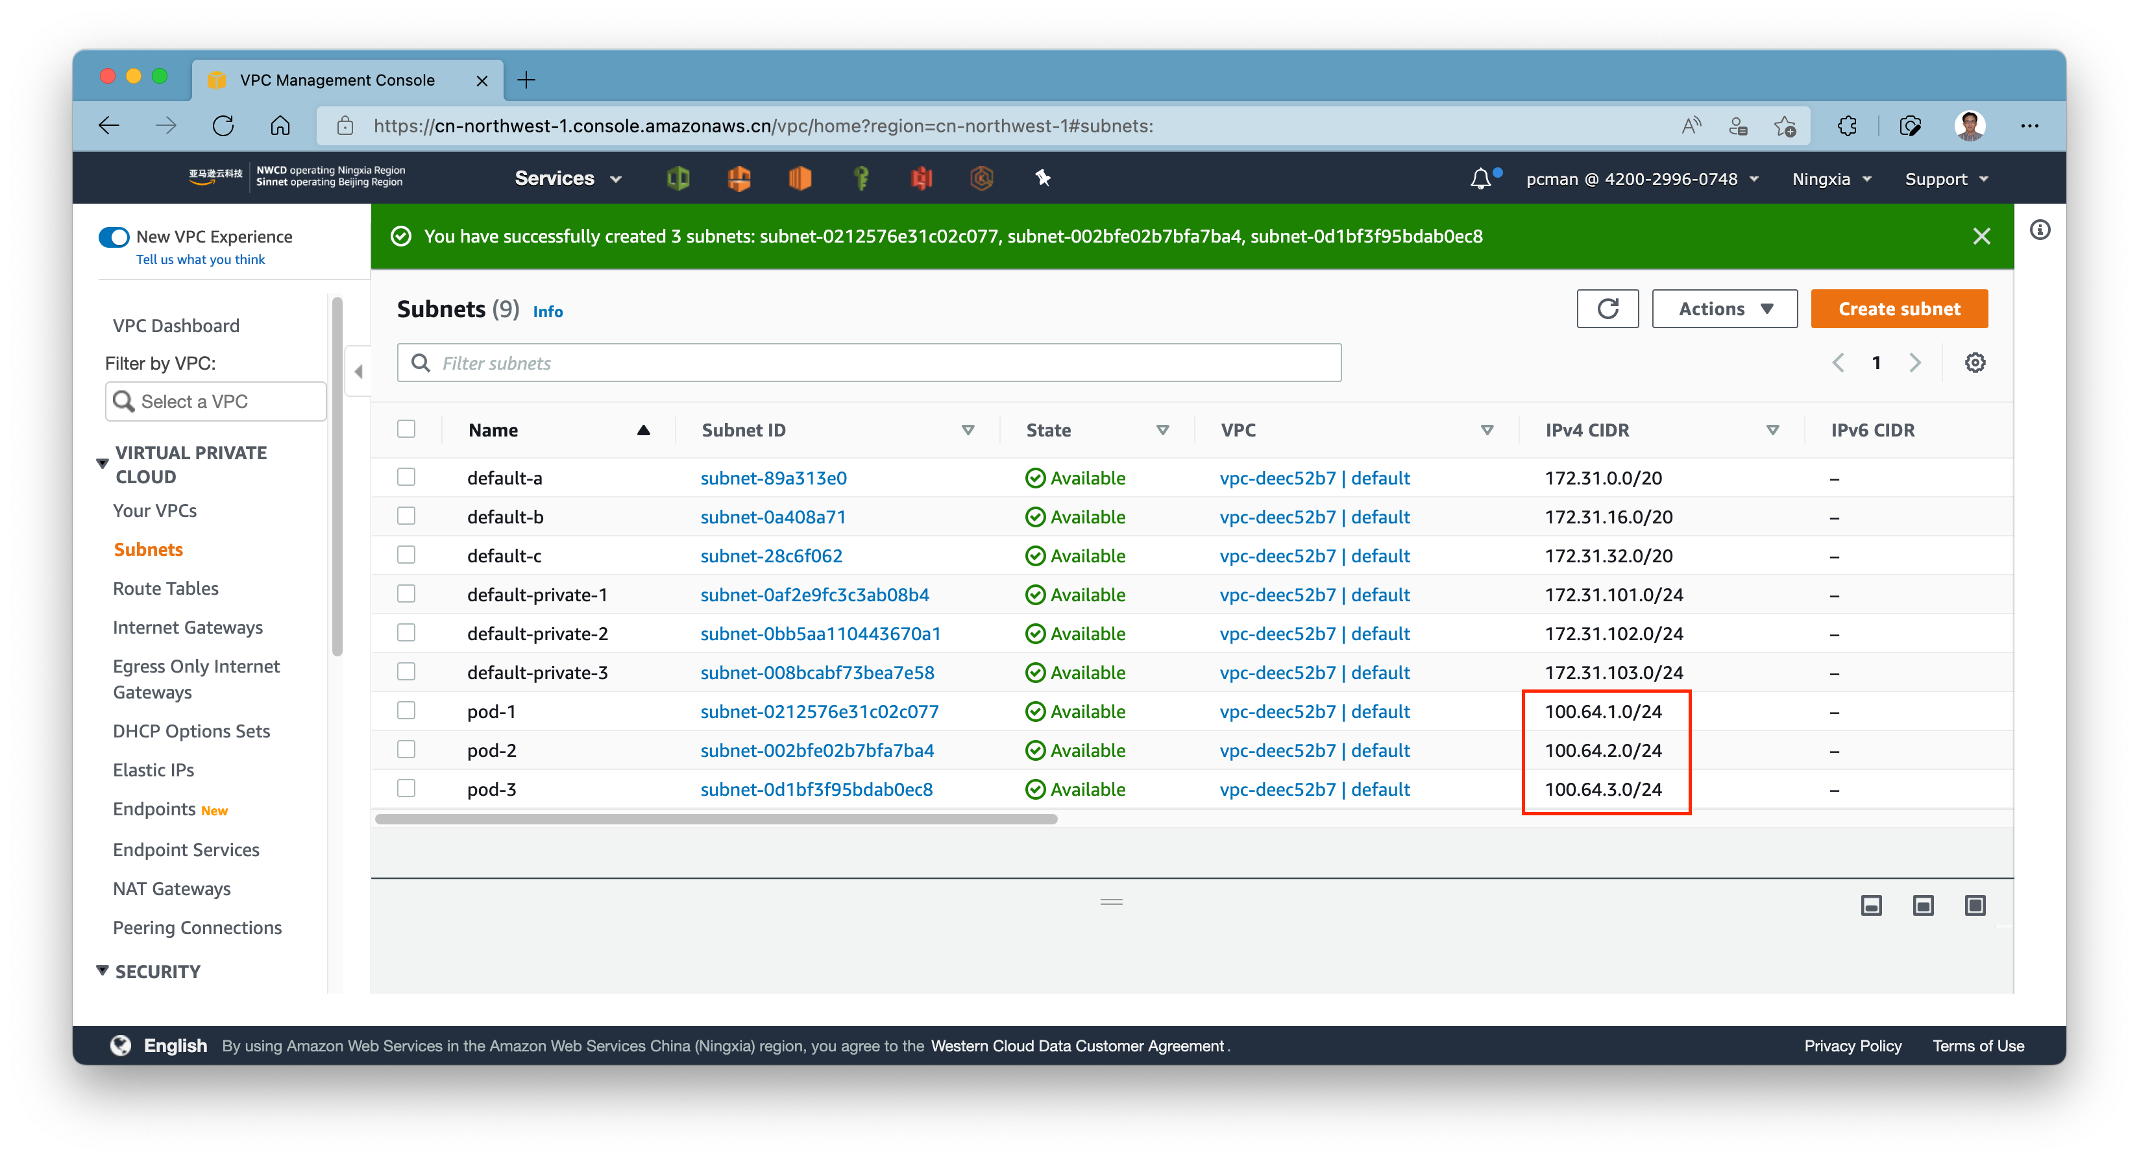
Task: Set details panel to smallest split size
Action: click(x=1871, y=905)
